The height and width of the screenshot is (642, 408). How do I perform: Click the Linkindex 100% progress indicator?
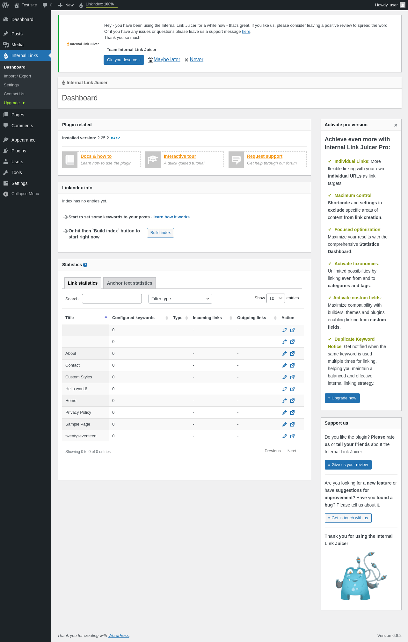tap(98, 5)
